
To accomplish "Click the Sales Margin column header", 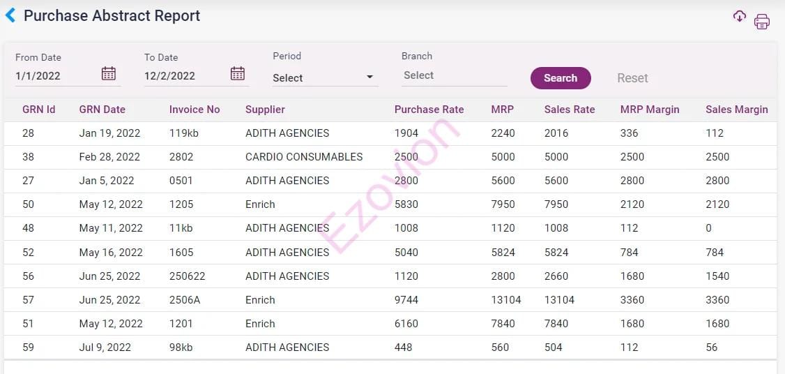I will point(736,110).
